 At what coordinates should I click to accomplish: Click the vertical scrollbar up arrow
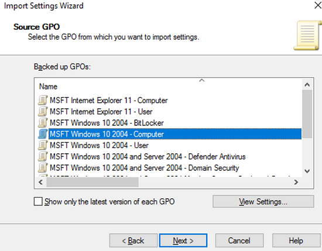(x=307, y=85)
